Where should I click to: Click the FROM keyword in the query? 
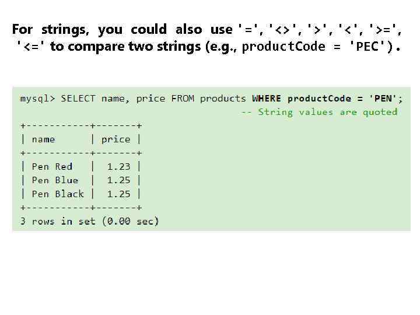[x=183, y=99]
